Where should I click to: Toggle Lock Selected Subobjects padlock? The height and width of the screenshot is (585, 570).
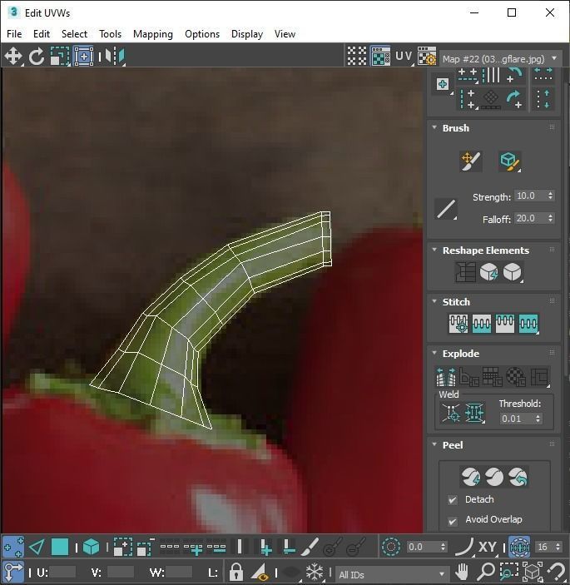[x=235, y=571]
